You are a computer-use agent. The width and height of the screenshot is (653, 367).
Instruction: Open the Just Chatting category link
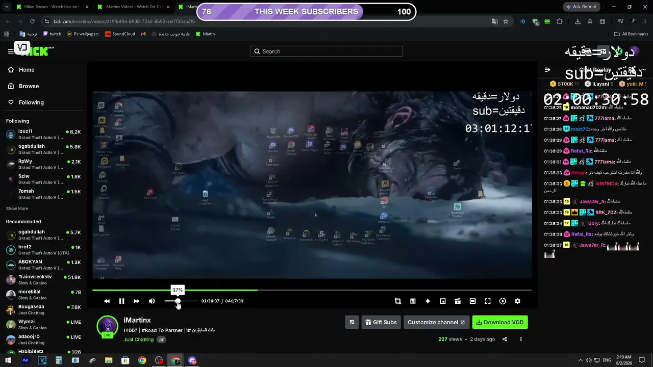[139, 339]
